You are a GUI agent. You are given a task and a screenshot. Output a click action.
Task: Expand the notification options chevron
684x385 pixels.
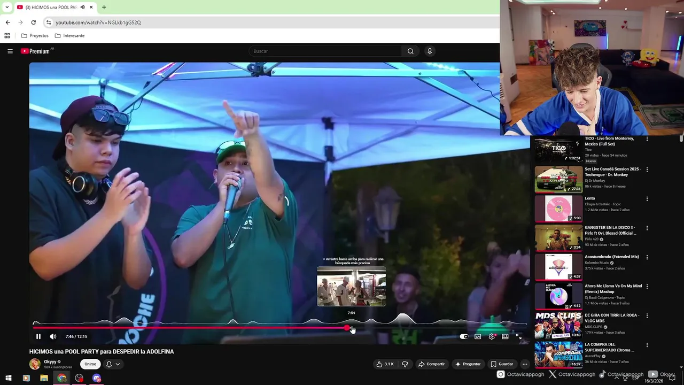118,364
